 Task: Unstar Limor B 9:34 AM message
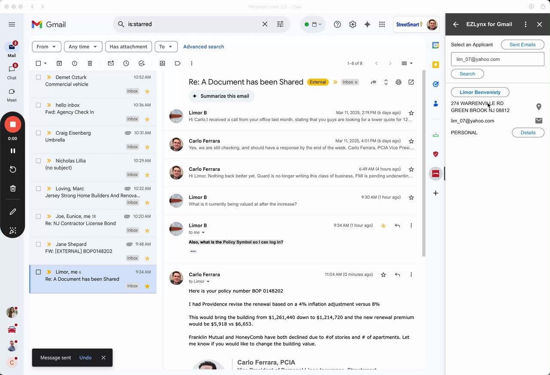[x=383, y=226]
